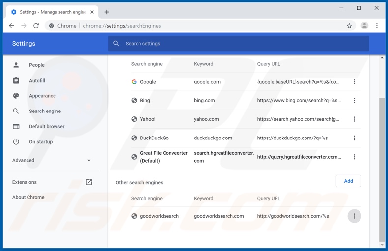Select Search engine in the sidebar
The image size is (388, 251).
click(45, 111)
